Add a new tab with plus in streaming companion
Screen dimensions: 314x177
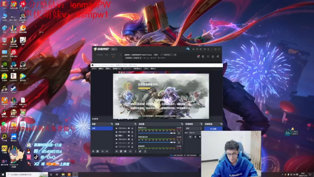tap(121, 55)
